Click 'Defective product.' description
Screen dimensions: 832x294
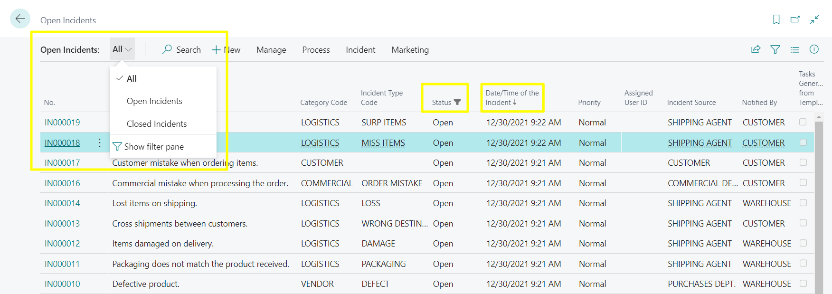click(x=146, y=284)
